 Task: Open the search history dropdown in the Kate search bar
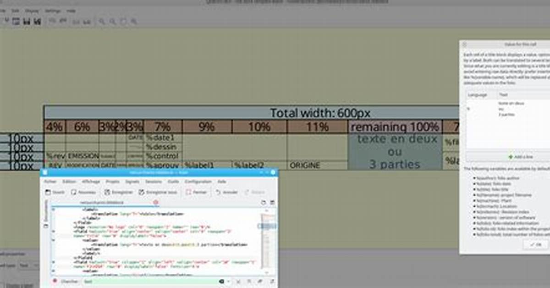pyautogui.click(x=228, y=281)
